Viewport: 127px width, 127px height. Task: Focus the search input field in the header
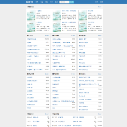pyautogui.click(x=65, y=2)
